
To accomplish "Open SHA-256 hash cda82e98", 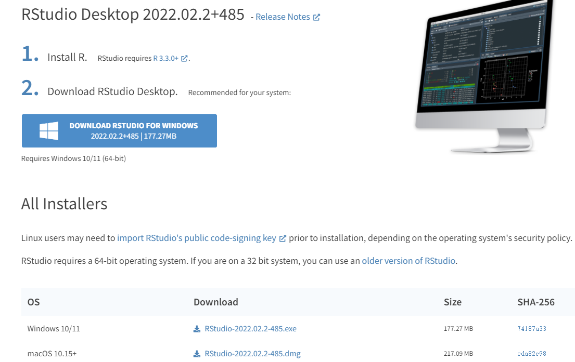I will [532, 354].
